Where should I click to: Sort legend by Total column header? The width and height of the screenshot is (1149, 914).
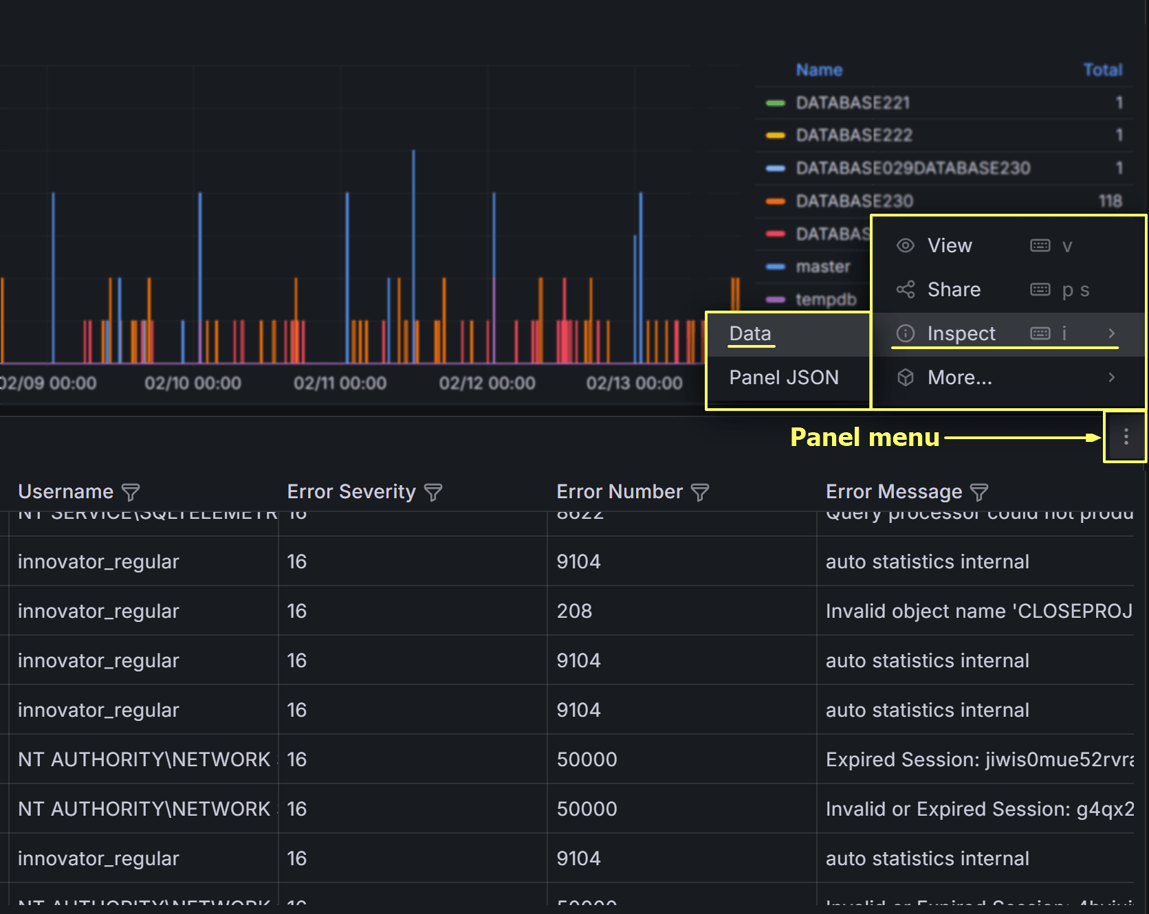point(1102,70)
